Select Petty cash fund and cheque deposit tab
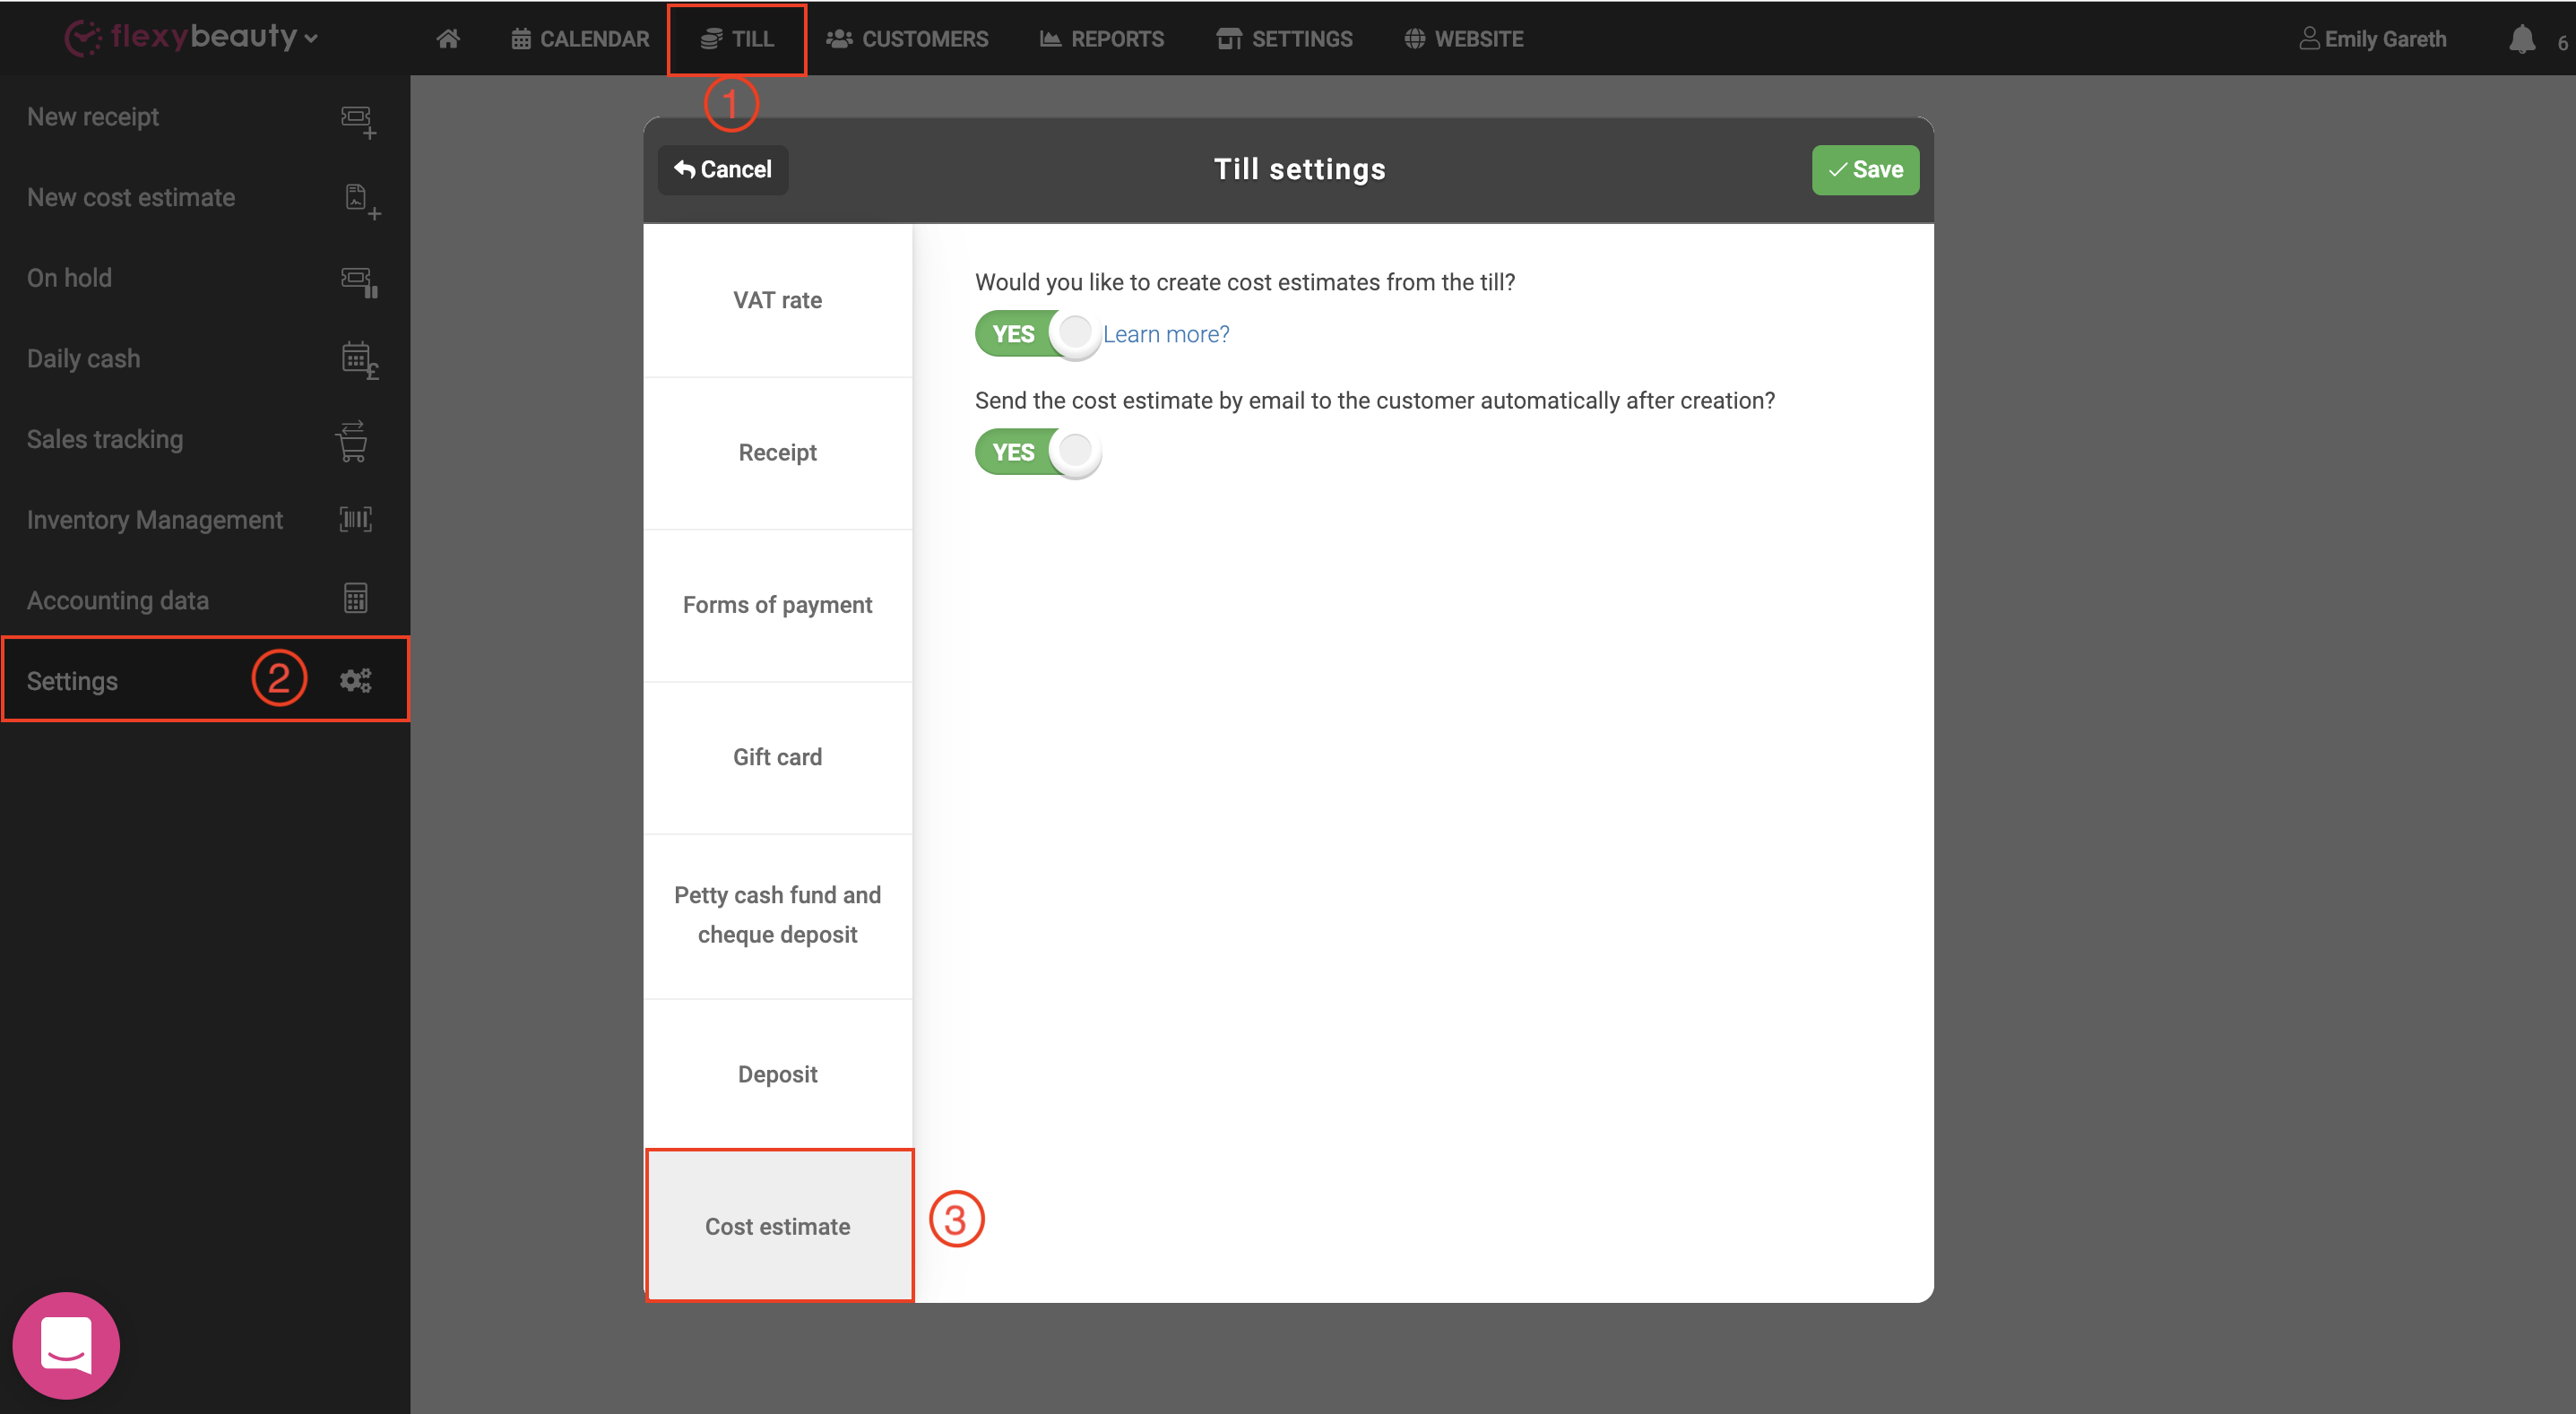Image resolution: width=2576 pixels, height=1414 pixels. 778,915
